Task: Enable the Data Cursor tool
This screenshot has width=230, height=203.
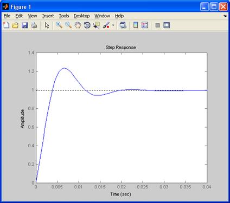Action: (x=97, y=25)
